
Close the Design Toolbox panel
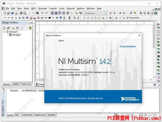(x=32, y=23)
